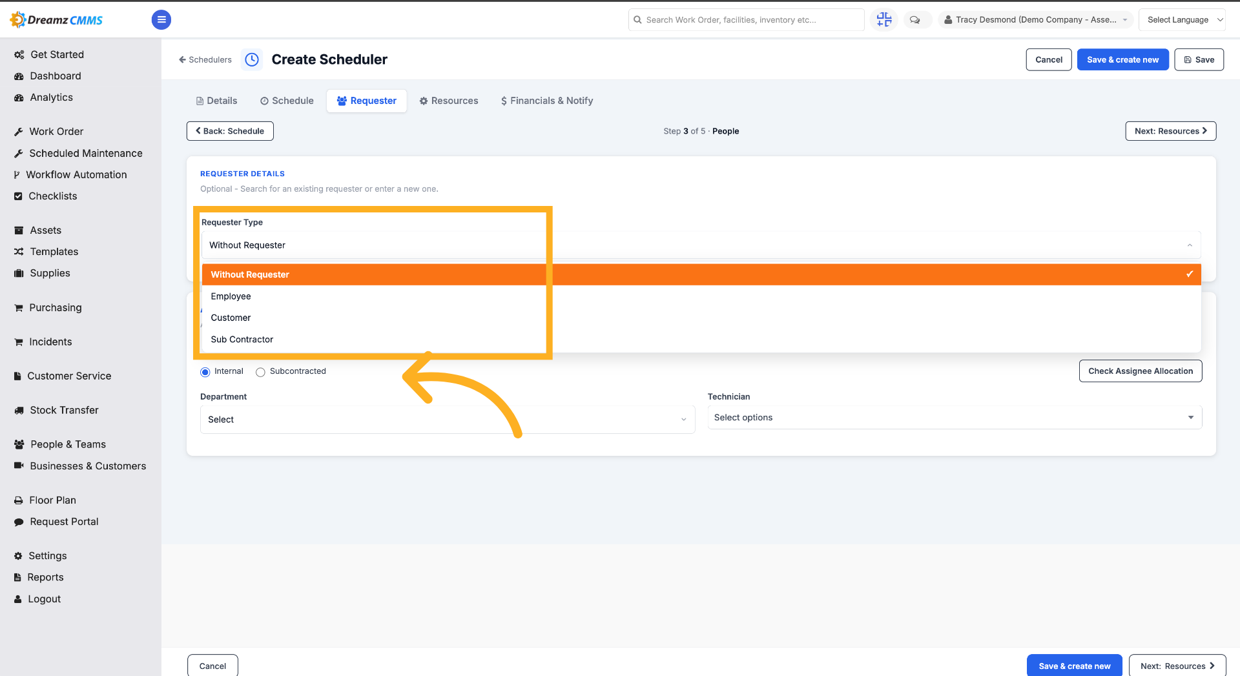Click the Assets box icon

coord(19,230)
